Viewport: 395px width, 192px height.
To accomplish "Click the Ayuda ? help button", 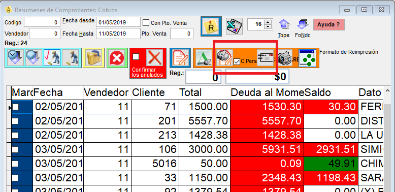I will (x=329, y=24).
